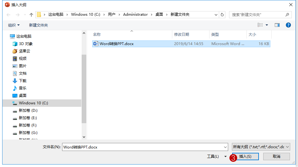Click 桌面 in the address breadcrumb

click(x=159, y=15)
